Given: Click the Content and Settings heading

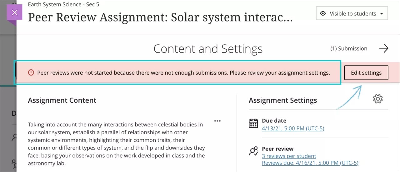Looking at the screenshot, I should tap(208, 49).
